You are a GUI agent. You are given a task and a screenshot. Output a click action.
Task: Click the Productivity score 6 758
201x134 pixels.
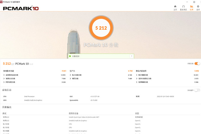coord(130,71)
